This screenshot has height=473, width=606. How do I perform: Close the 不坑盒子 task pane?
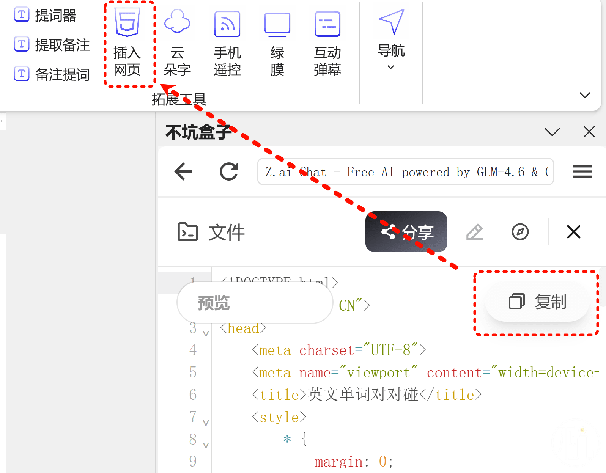tap(589, 132)
